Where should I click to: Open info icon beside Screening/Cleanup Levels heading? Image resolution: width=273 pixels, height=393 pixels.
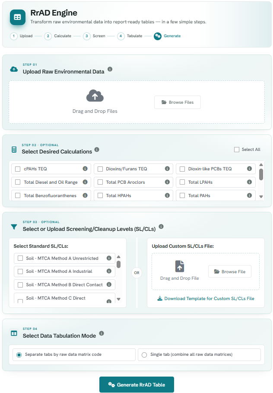(161, 227)
